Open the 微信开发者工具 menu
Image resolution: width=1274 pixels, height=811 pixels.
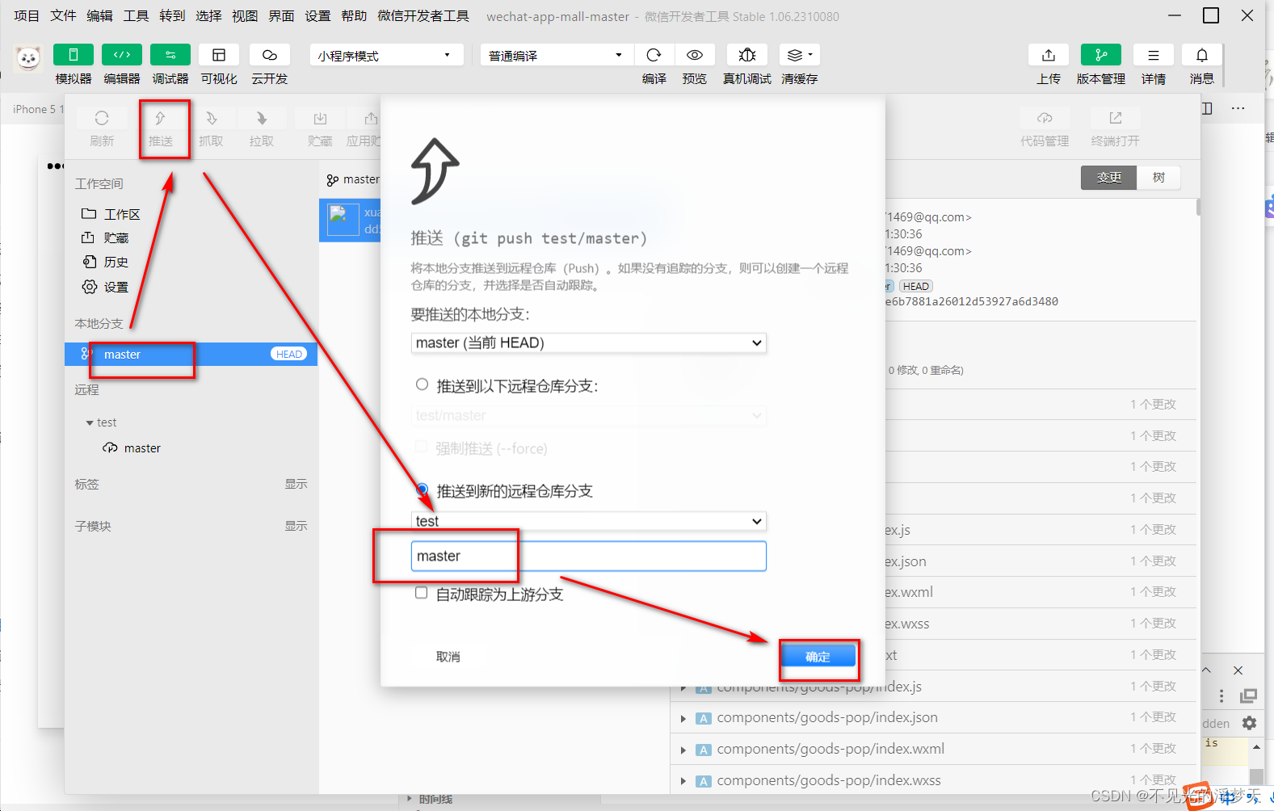423,15
